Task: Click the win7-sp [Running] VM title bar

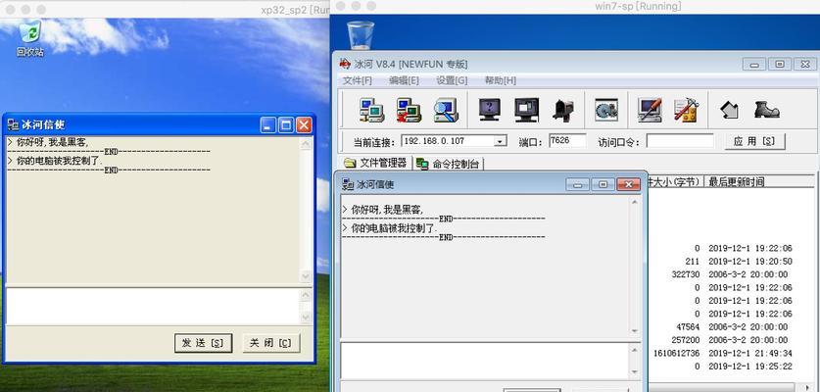Action: click(575, 6)
